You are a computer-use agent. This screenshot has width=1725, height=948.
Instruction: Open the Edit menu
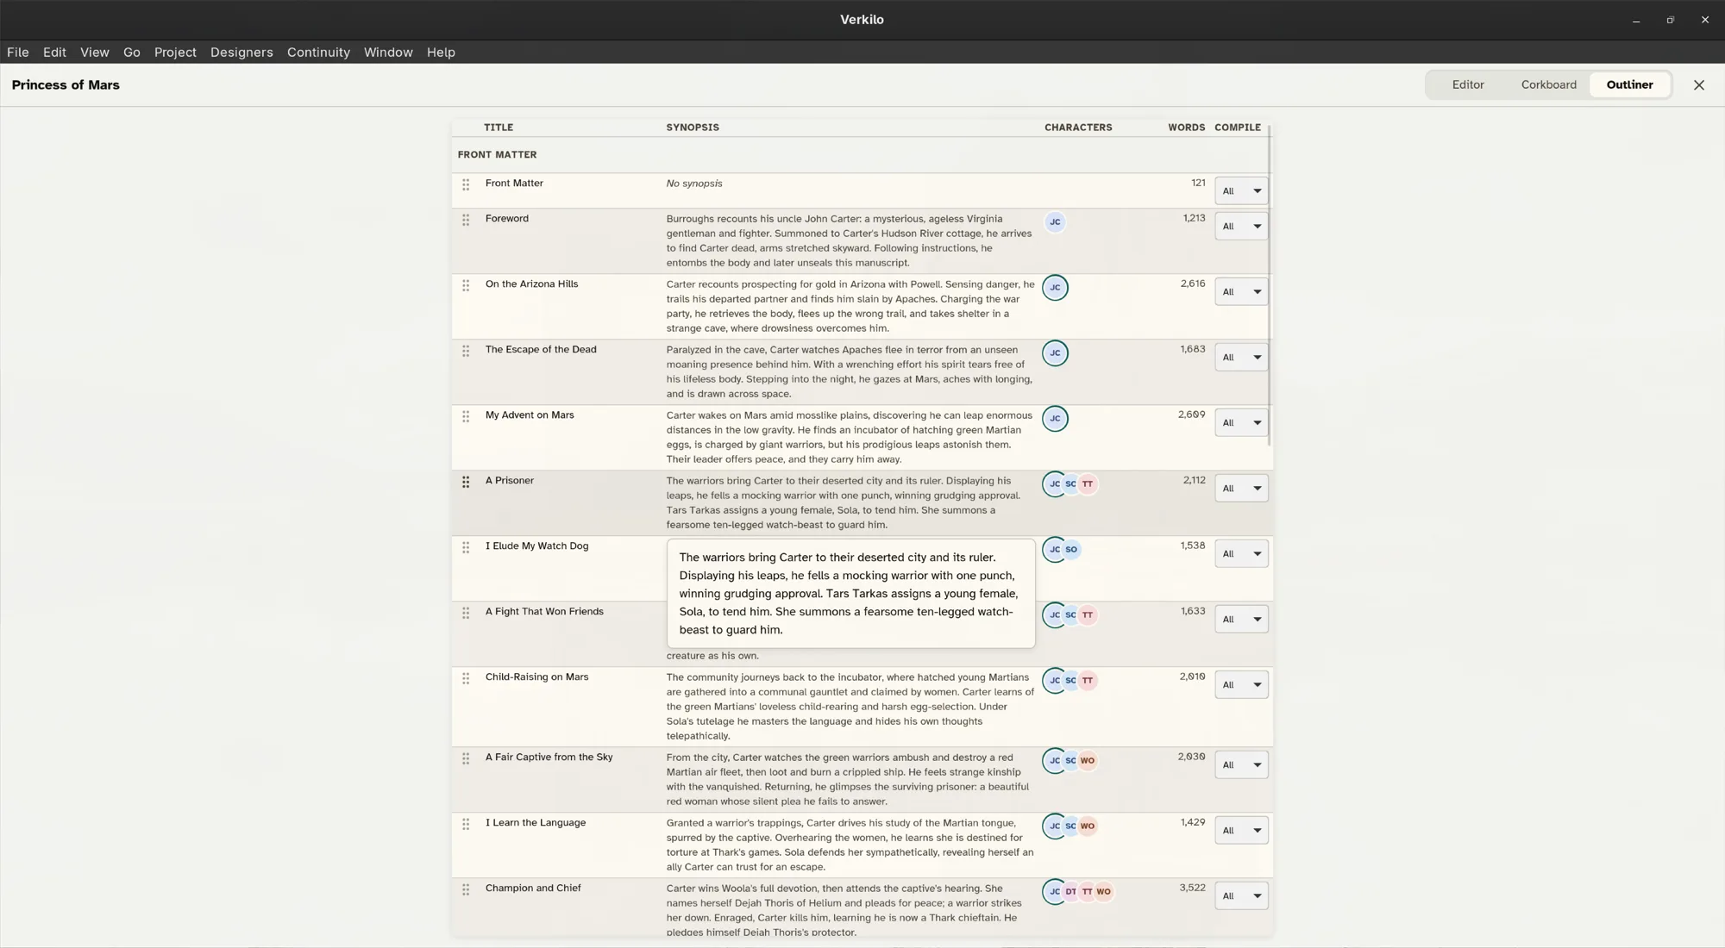pos(54,53)
